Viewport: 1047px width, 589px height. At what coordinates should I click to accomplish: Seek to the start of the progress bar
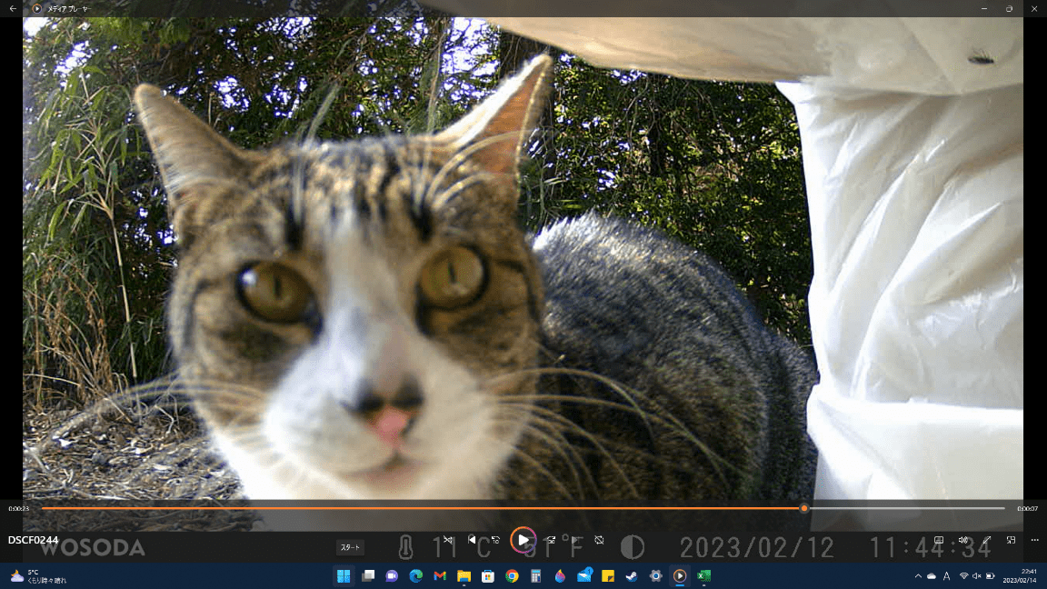[43, 508]
